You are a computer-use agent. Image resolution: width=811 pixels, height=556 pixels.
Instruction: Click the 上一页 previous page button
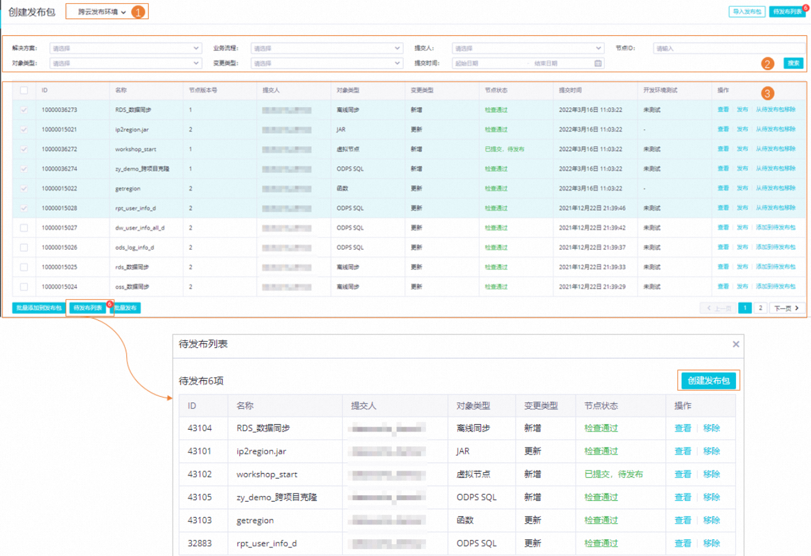coord(718,308)
